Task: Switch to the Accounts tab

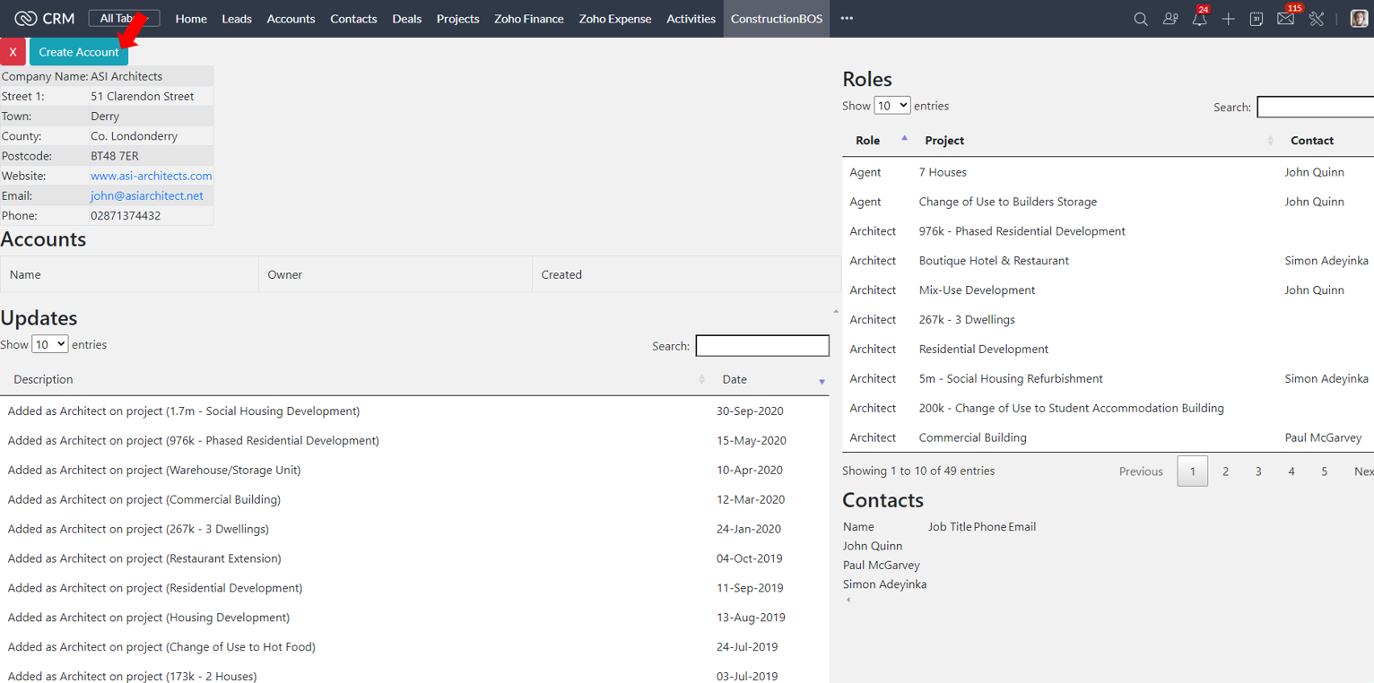Action: click(291, 19)
